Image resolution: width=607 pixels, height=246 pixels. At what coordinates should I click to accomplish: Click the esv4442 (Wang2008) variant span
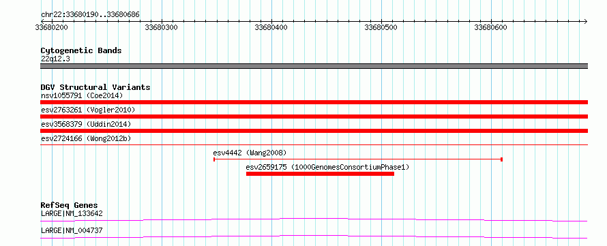point(358,159)
